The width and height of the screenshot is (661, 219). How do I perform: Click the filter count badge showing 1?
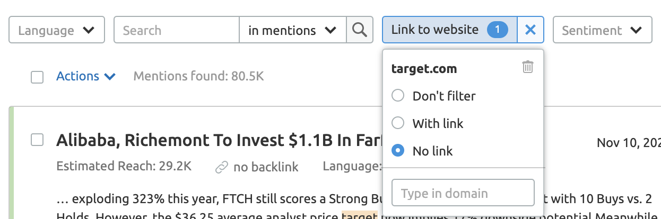click(497, 30)
